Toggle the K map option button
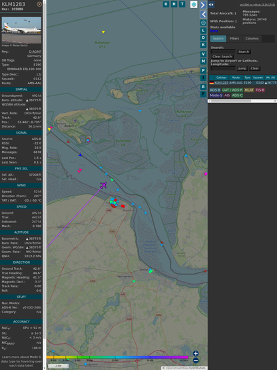Image resolution: width=277 pixels, height=370 pixels. click(x=203, y=45)
